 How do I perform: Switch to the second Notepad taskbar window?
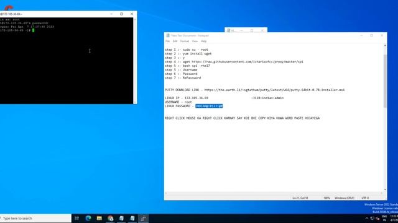132,218
